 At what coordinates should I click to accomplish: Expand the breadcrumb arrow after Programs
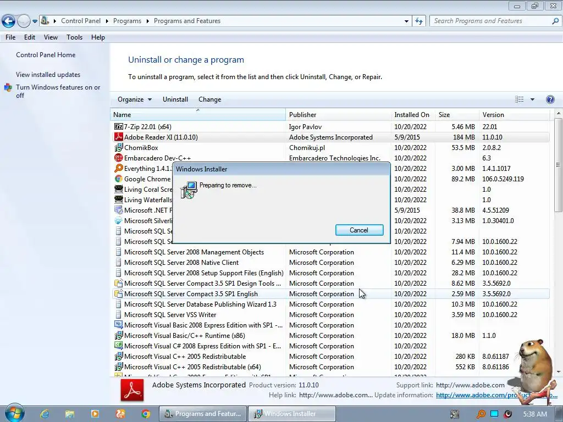147,21
